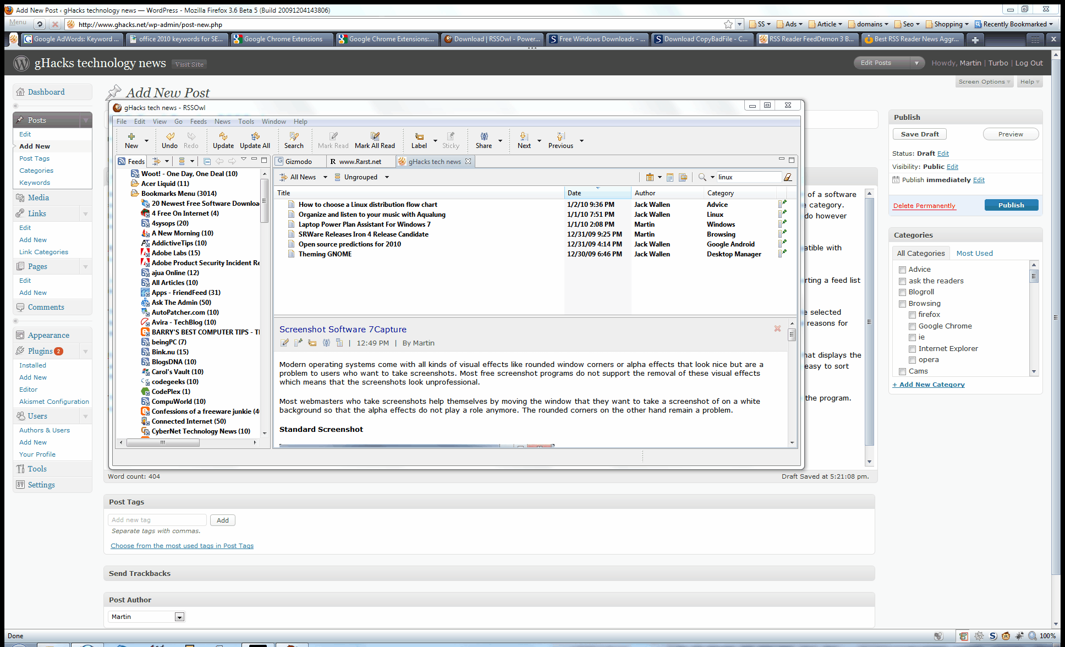Click the Add new tag input field
The width and height of the screenshot is (1065, 647).
[157, 519]
